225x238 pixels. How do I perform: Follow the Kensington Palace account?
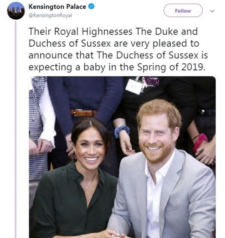point(183,10)
